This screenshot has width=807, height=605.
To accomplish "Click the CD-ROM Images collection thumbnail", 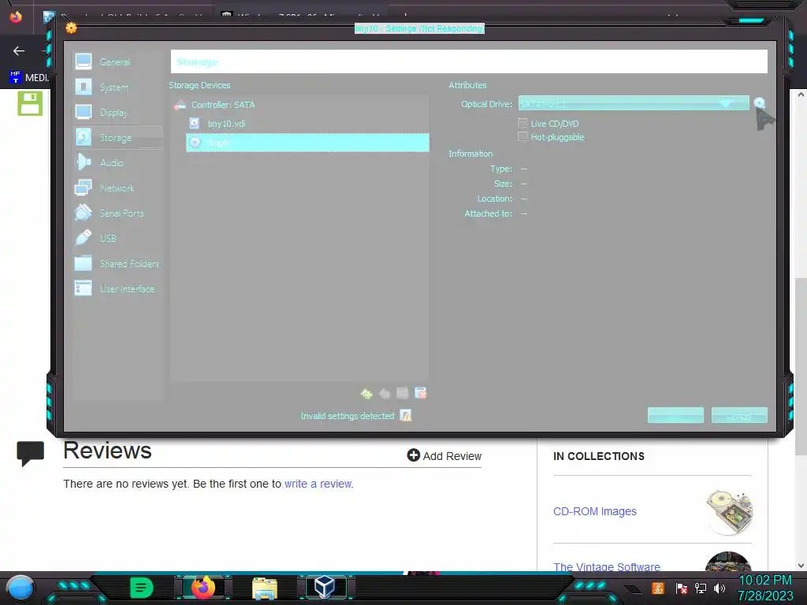I will click(x=728, y=511).
